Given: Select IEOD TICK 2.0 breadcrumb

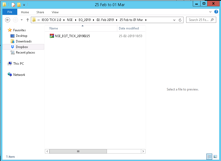Looking at the screenshot, I should pyautogui.click(x=51, y=20).
